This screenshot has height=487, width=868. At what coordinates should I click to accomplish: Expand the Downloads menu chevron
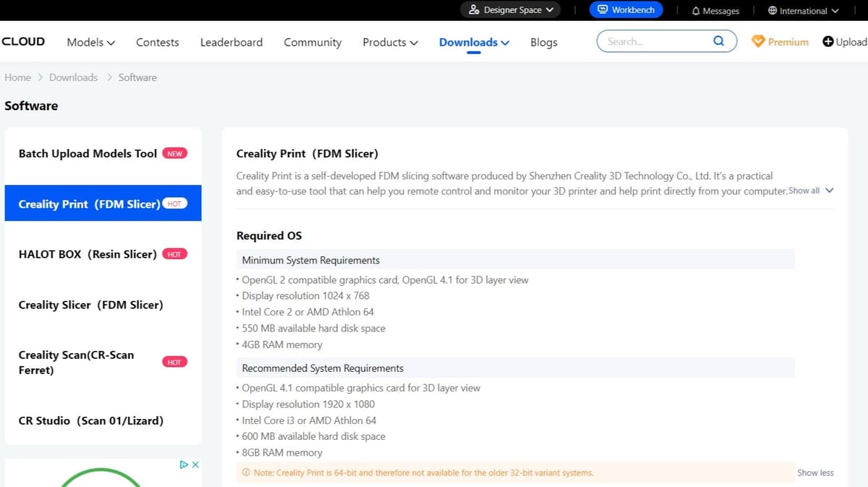coord(505,43)
